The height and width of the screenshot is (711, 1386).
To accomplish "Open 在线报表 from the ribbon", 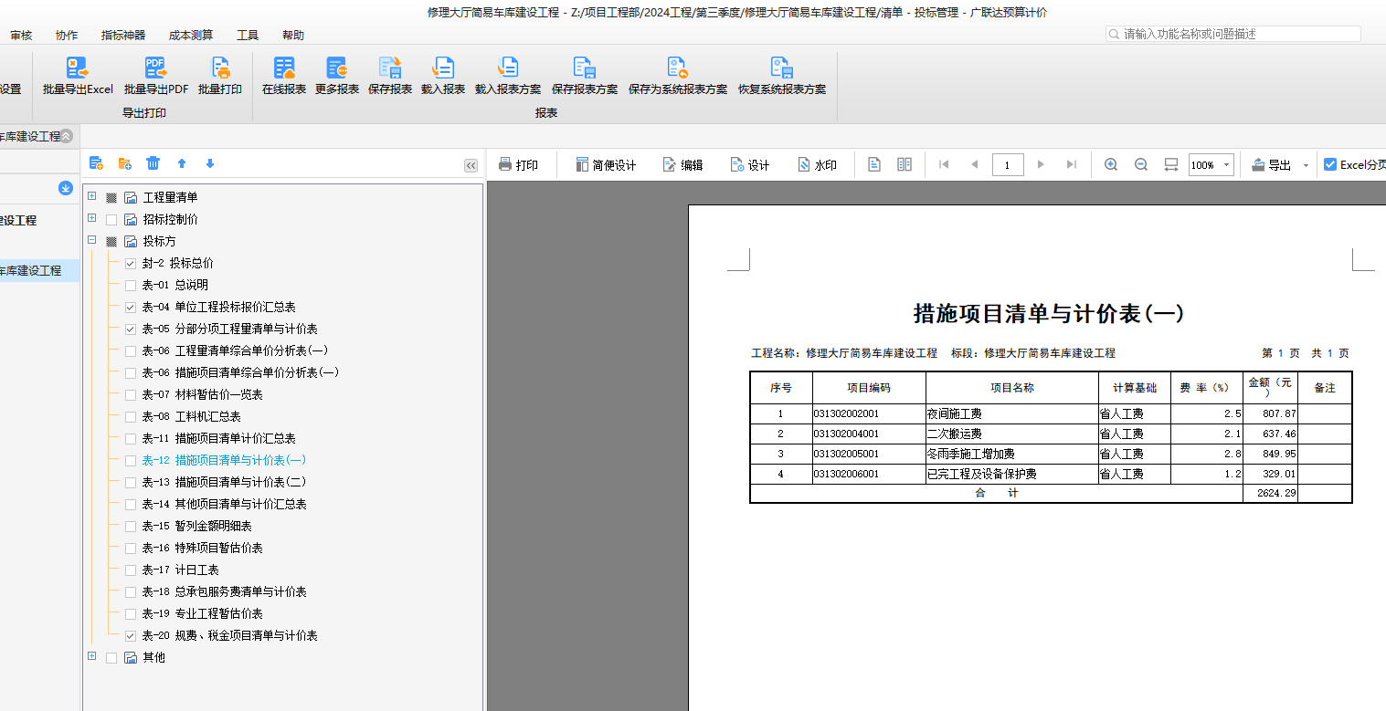I will 284,76.
